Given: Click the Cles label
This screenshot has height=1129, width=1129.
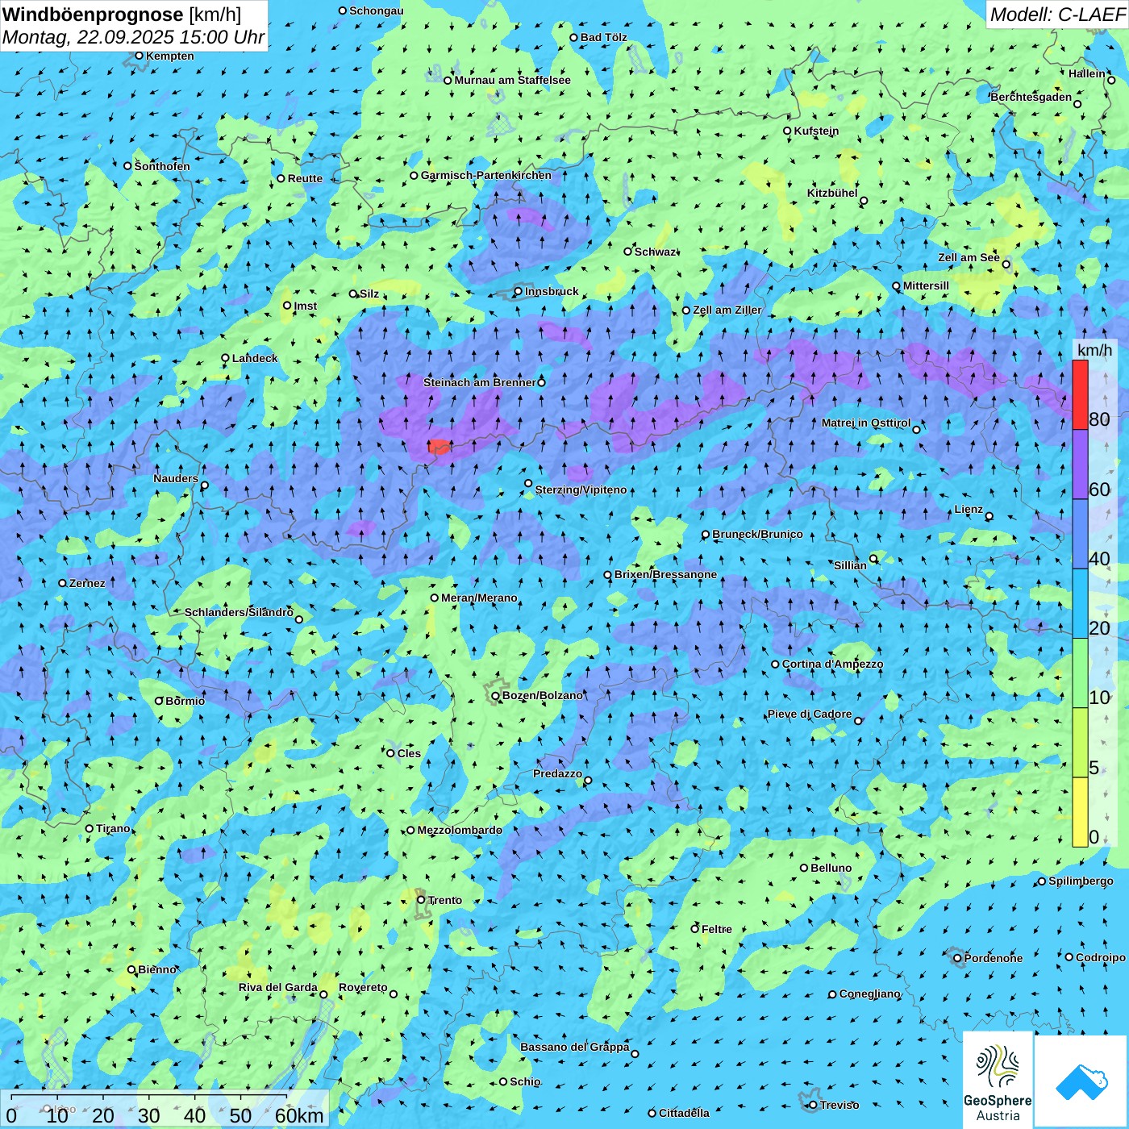Looking at the screenshot, I should point(409,754).
